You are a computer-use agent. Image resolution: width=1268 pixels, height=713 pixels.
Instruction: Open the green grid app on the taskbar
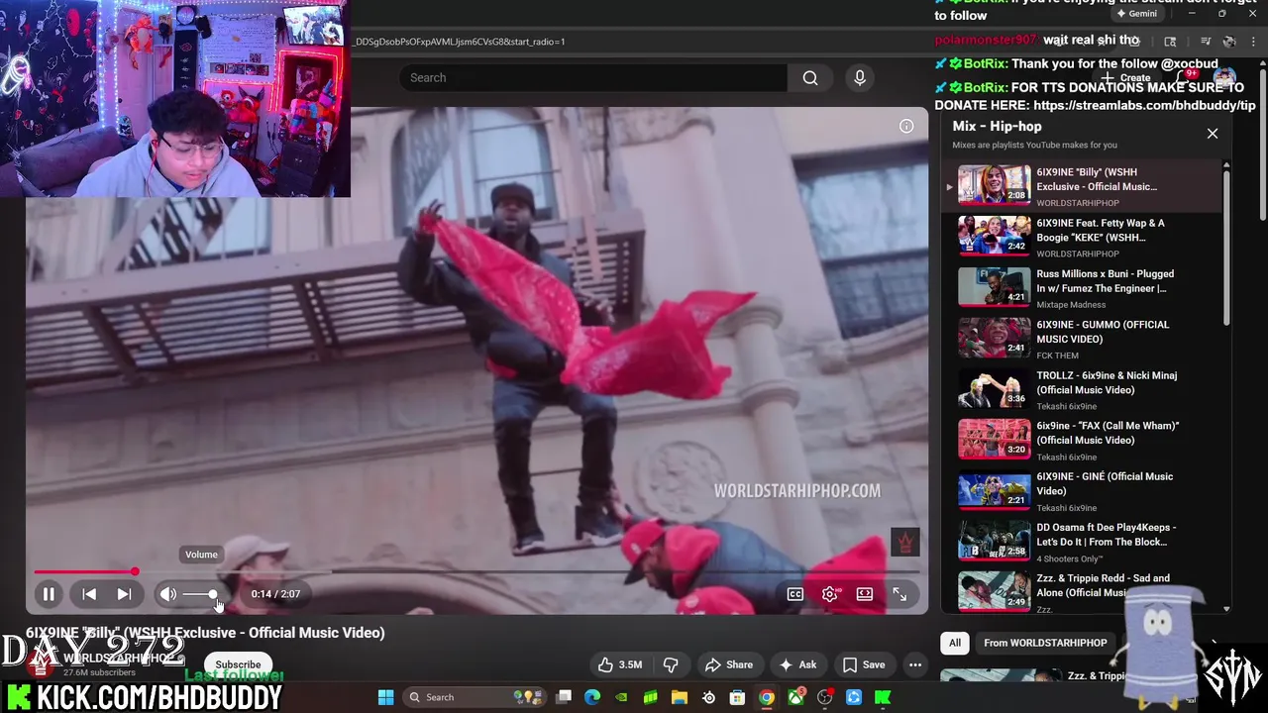pos(651,697)
